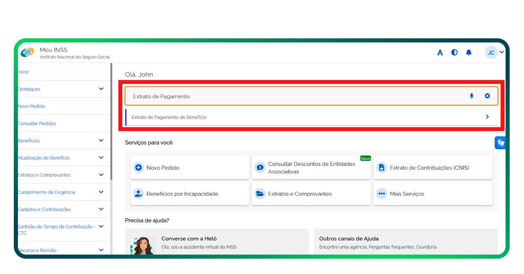
Task: Click the microphone voice search icon
Action: click(471, 96)
